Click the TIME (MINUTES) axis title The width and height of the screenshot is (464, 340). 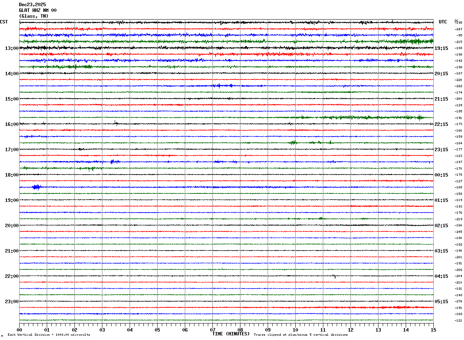[x=231, y=334]
